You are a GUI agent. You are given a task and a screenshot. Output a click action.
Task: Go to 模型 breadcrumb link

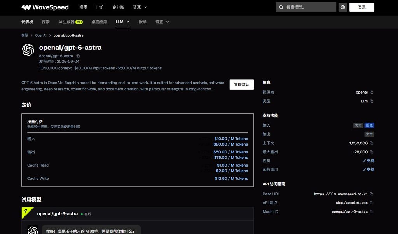coord(25,35)
